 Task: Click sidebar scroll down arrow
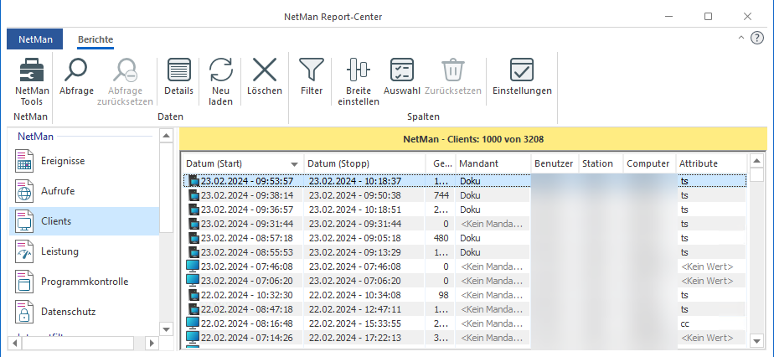tap(167, 329)
